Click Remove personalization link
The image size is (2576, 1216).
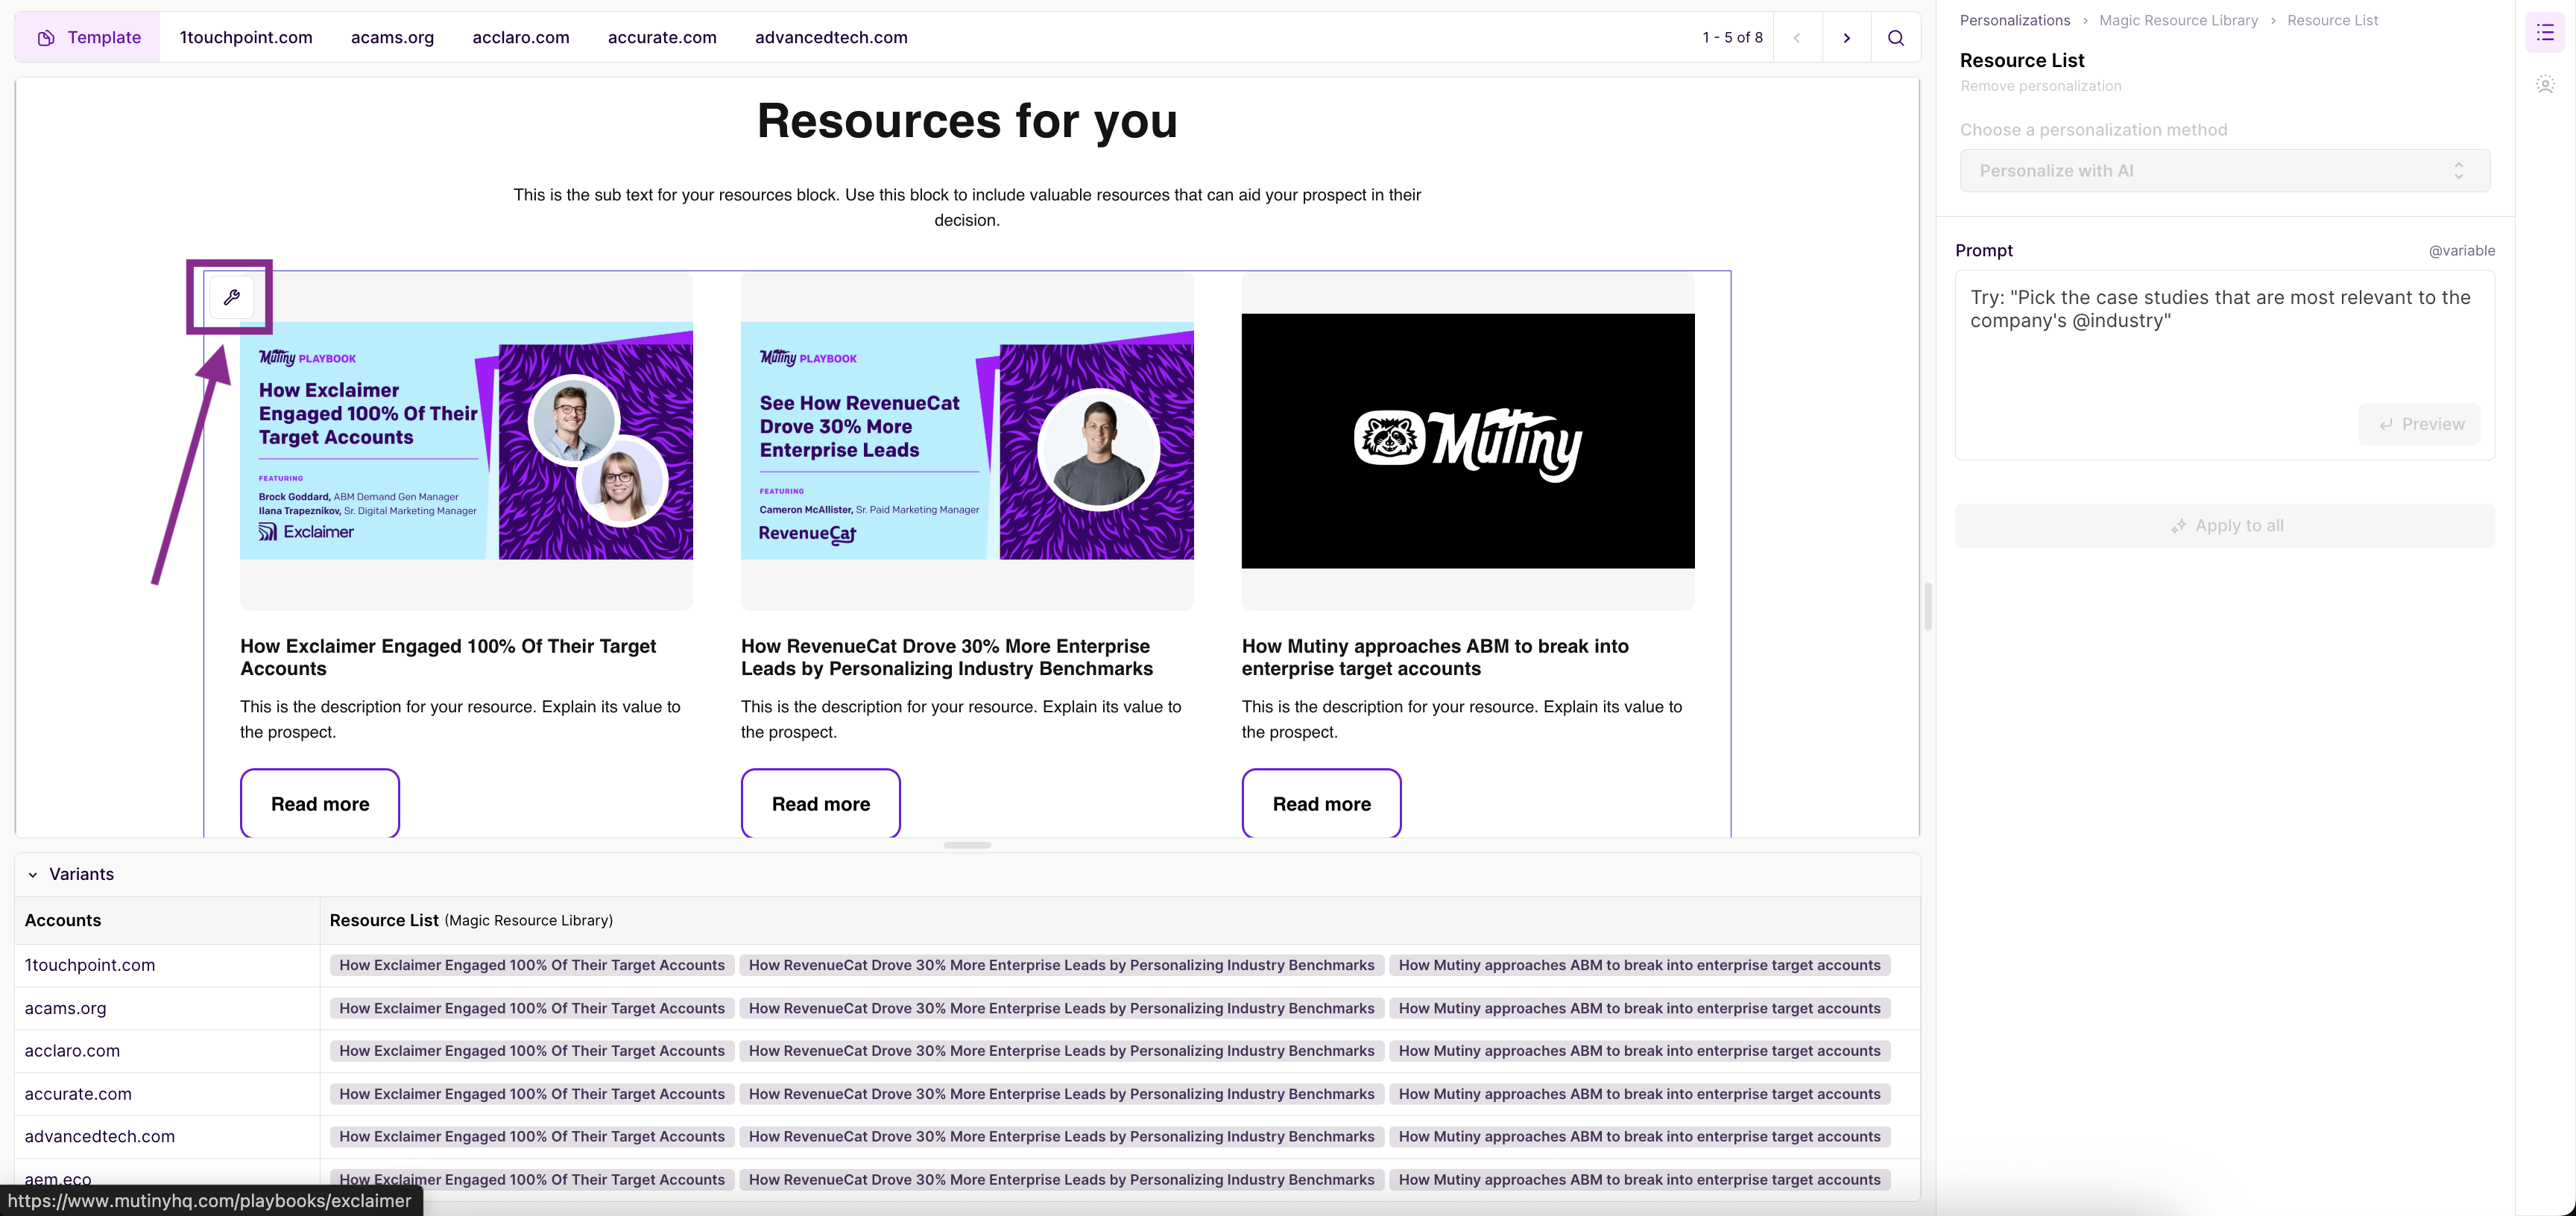(x=2040, y=86)
